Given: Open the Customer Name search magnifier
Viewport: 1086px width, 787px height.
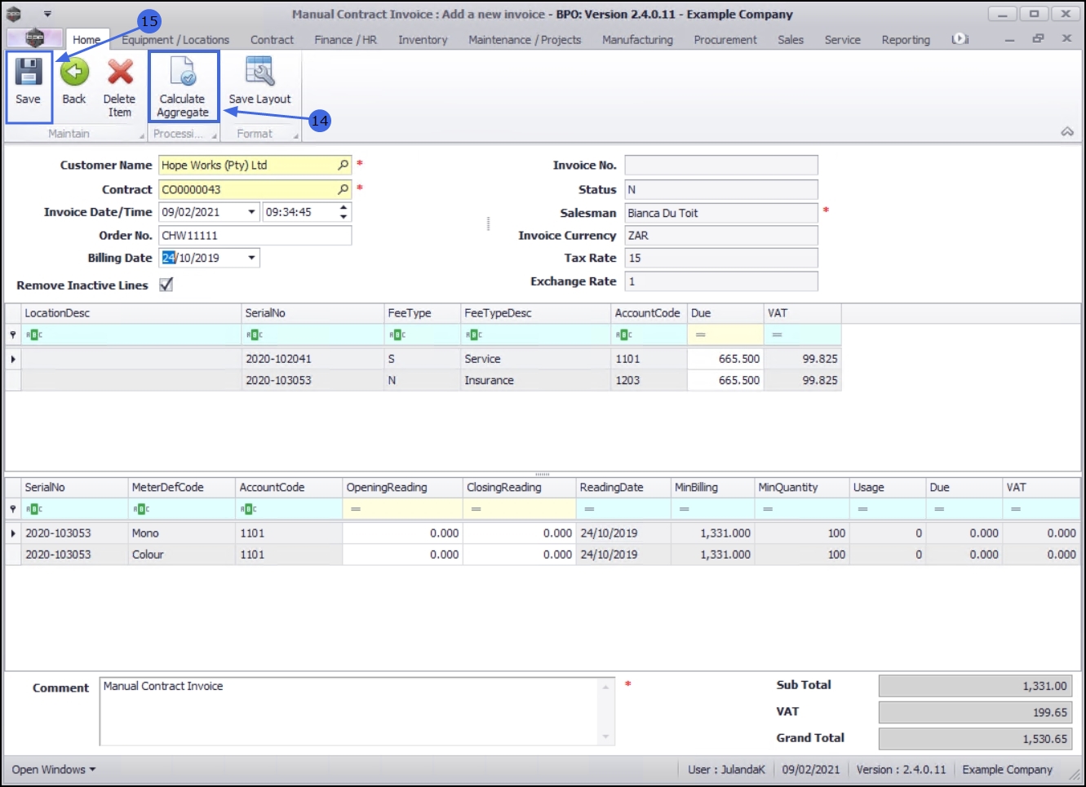Looking at the screenshot, I should [344, 165].
